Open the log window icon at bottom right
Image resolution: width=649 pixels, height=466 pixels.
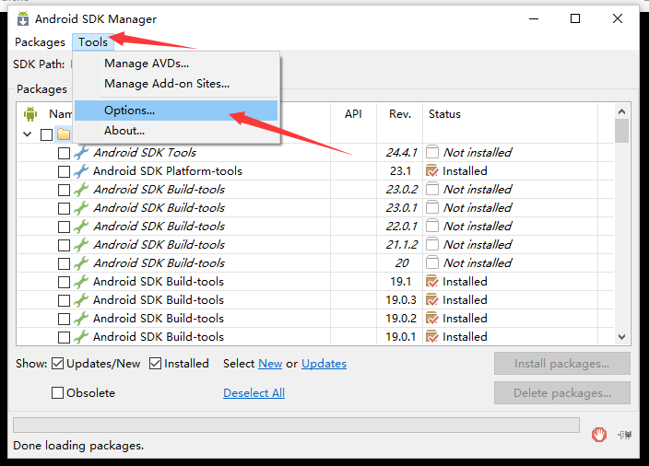[625, 435]
